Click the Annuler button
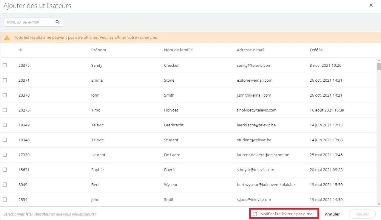381x220 pixels. (x=332, y=214)
